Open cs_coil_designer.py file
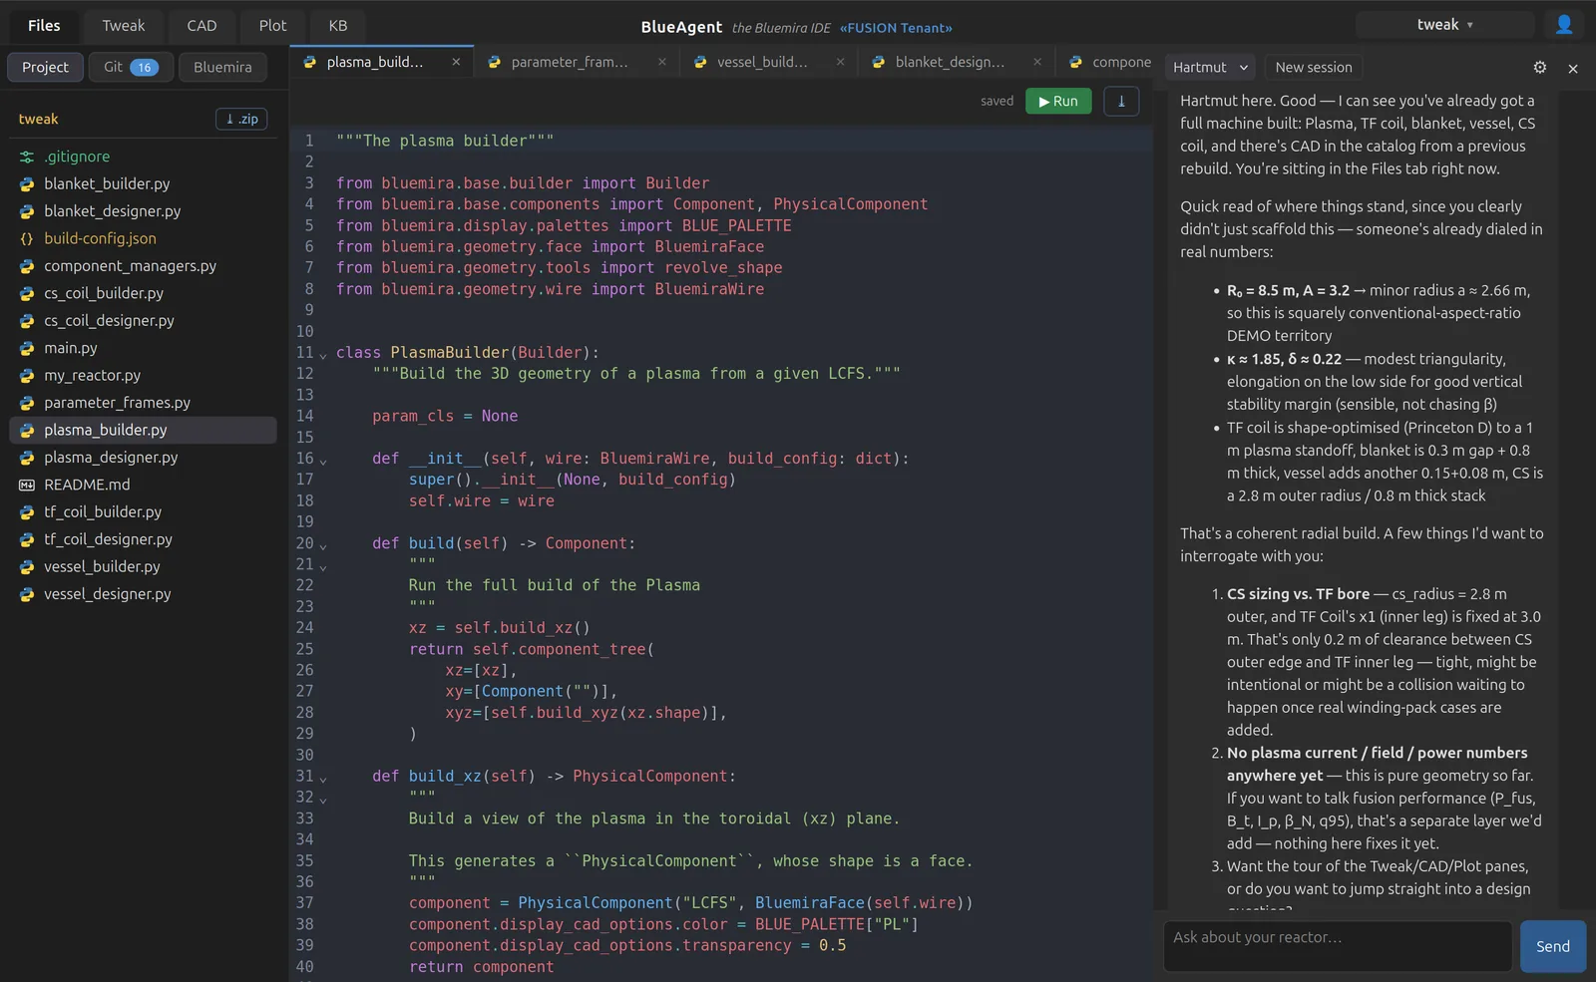This screenshot has width=1596, height=982. pyautogui.click(x=143, y=321)
